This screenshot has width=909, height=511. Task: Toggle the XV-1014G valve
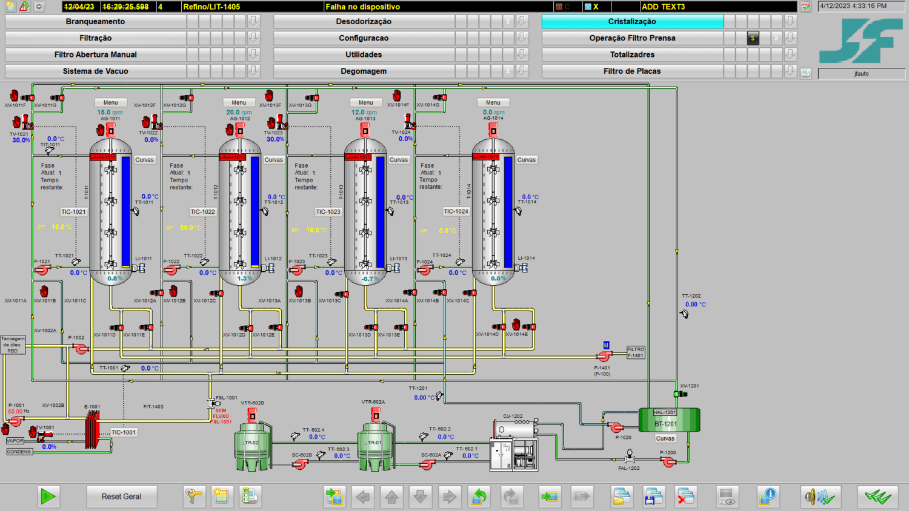440,97
